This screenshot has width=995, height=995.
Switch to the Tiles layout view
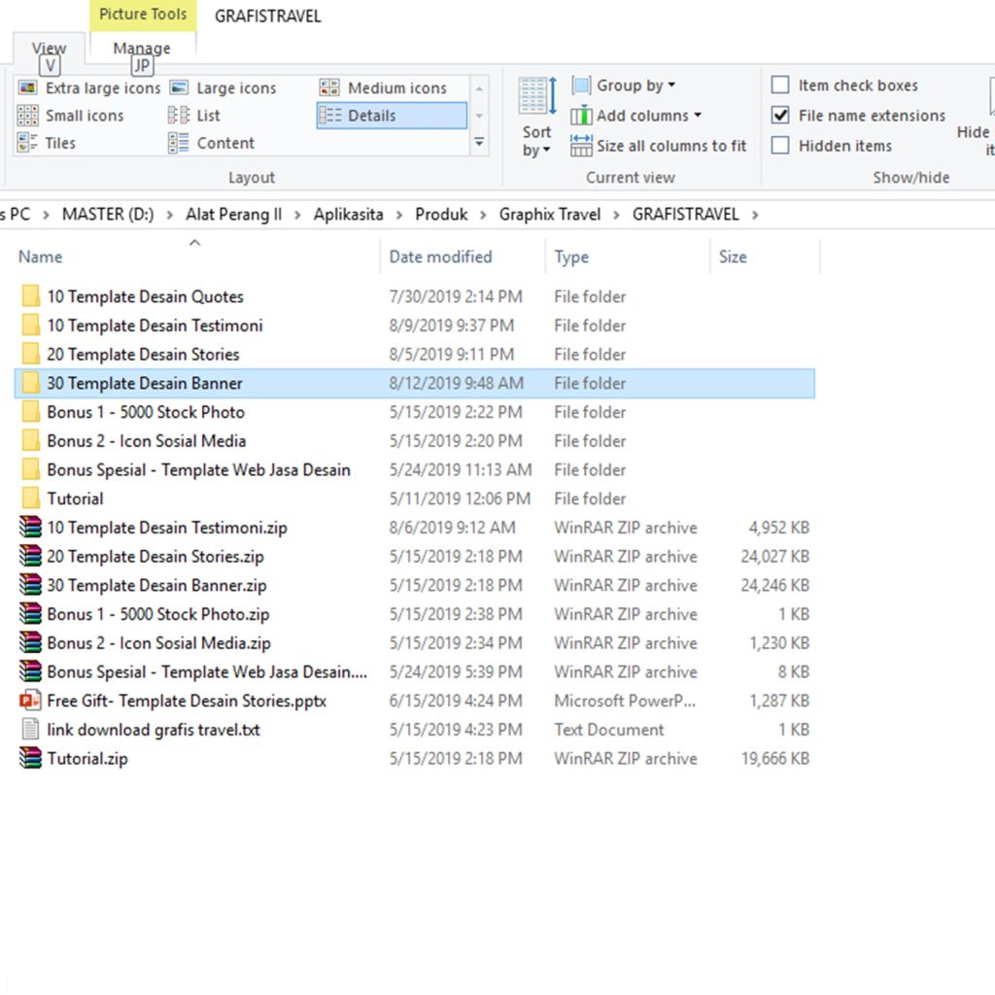click(x=47, y=143)
